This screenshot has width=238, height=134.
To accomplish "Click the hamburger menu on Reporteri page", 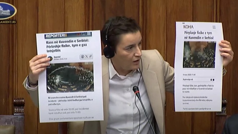I will (x=89, y=34).
